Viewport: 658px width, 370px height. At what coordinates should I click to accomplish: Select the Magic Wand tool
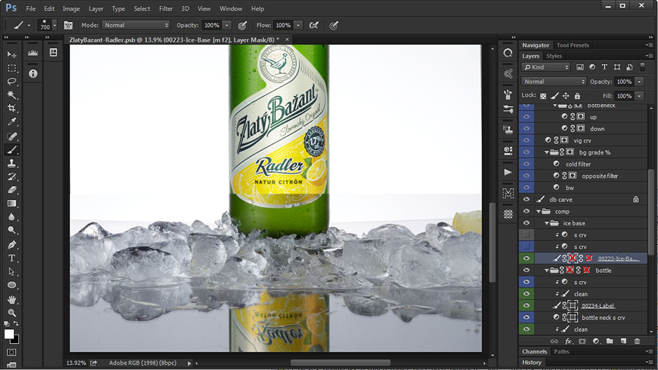[x=12, y=95]
